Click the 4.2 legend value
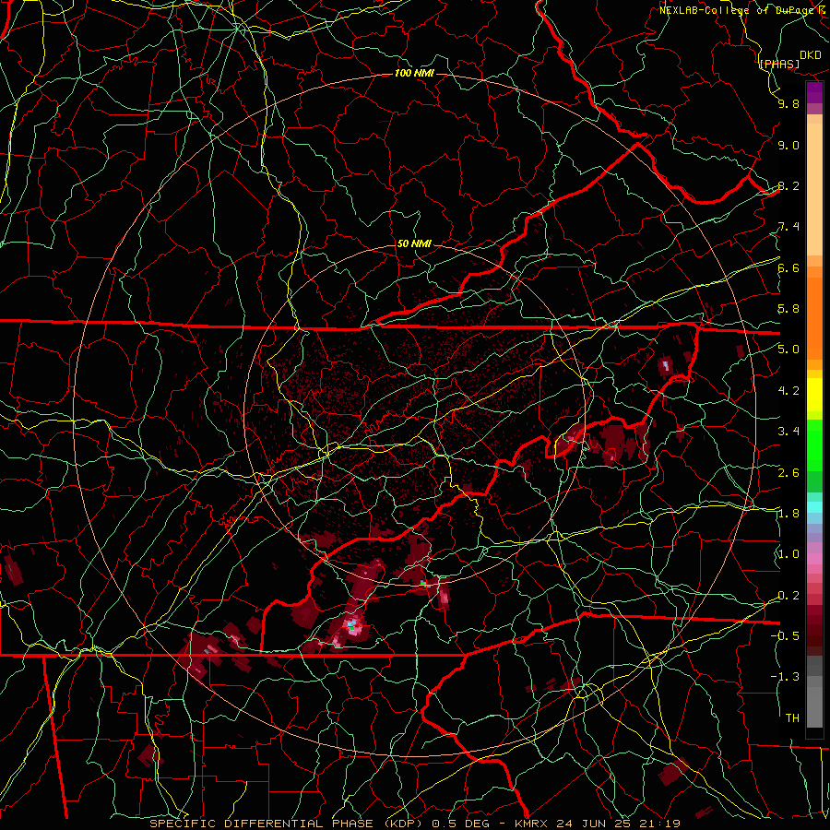 [x=788, y=391]
